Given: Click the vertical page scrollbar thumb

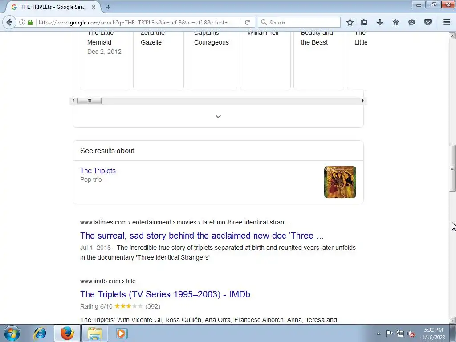Looking at the screenshot, I should pos(452,168).
